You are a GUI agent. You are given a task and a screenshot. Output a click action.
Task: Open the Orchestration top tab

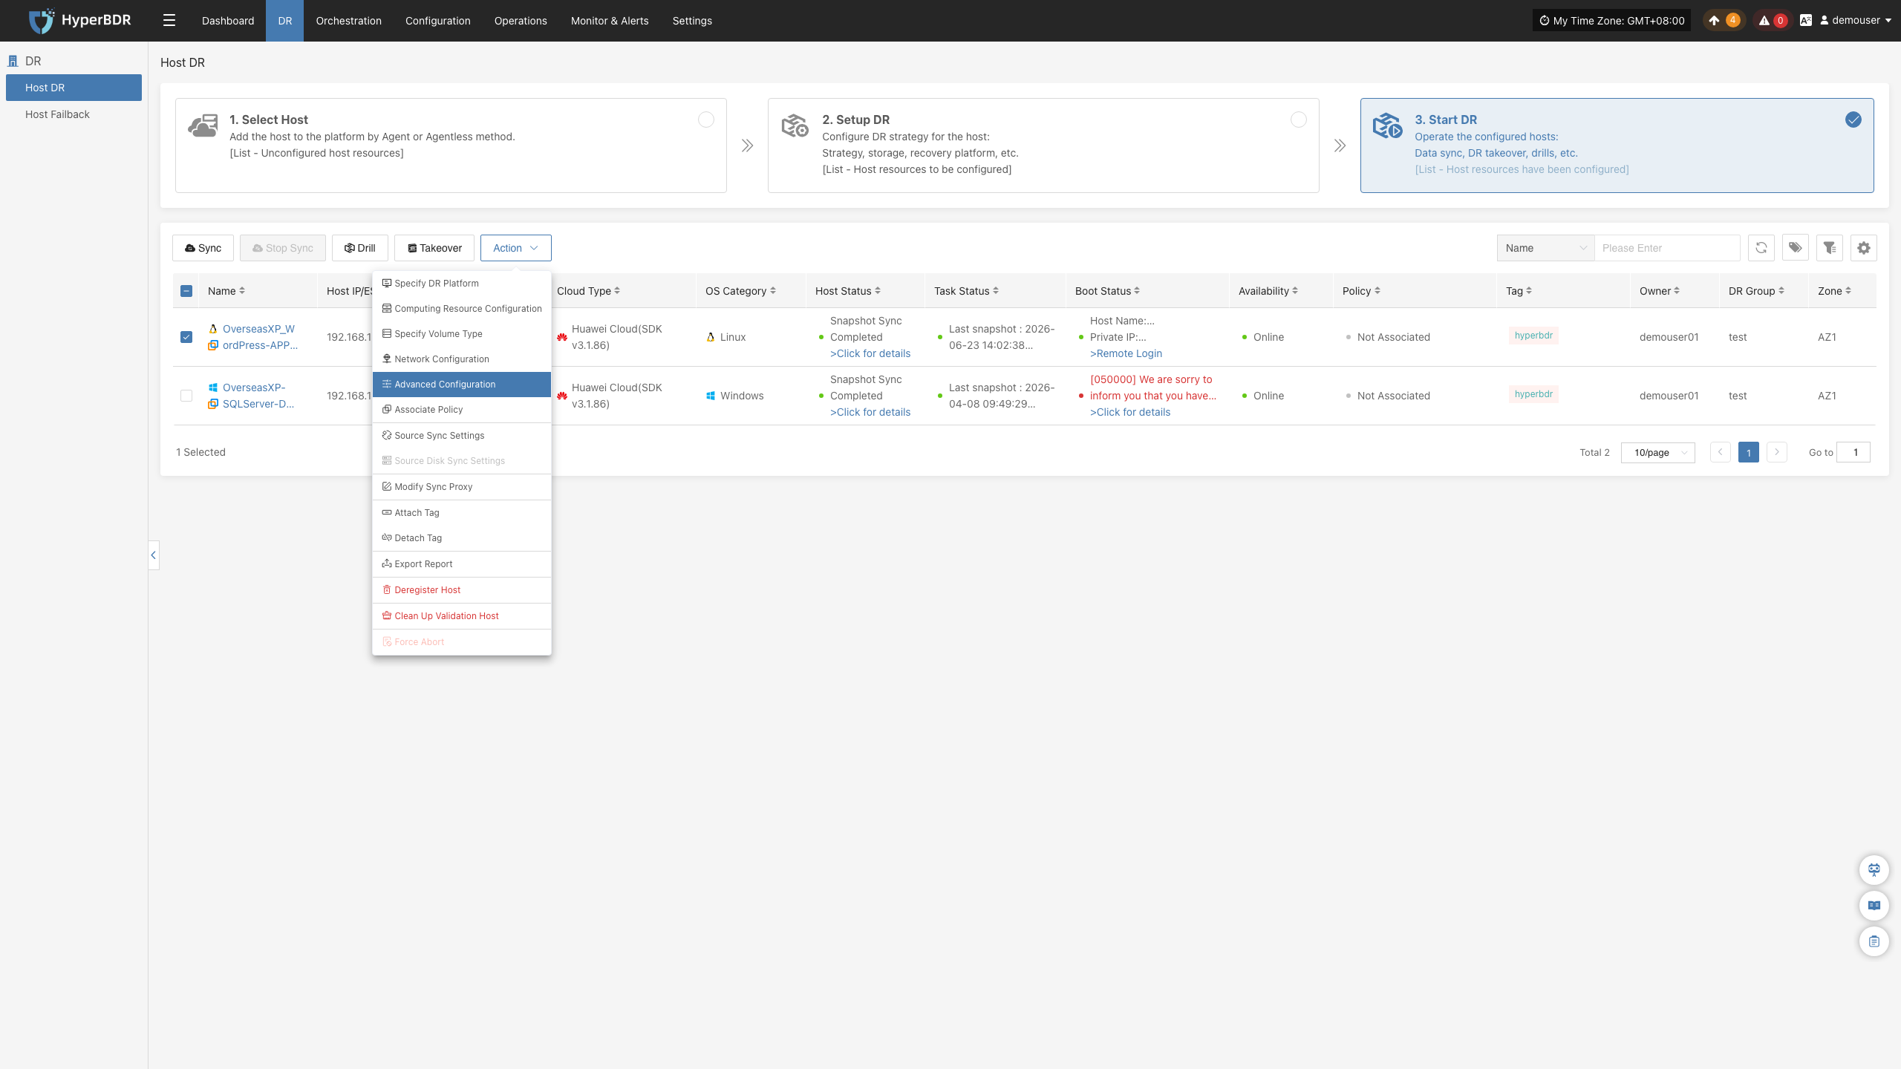pyautogui.click(x=348, y=21)
